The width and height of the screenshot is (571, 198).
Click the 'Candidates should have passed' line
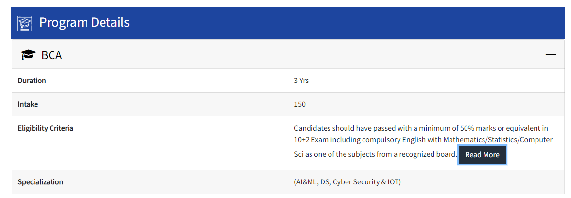(340, 128)
